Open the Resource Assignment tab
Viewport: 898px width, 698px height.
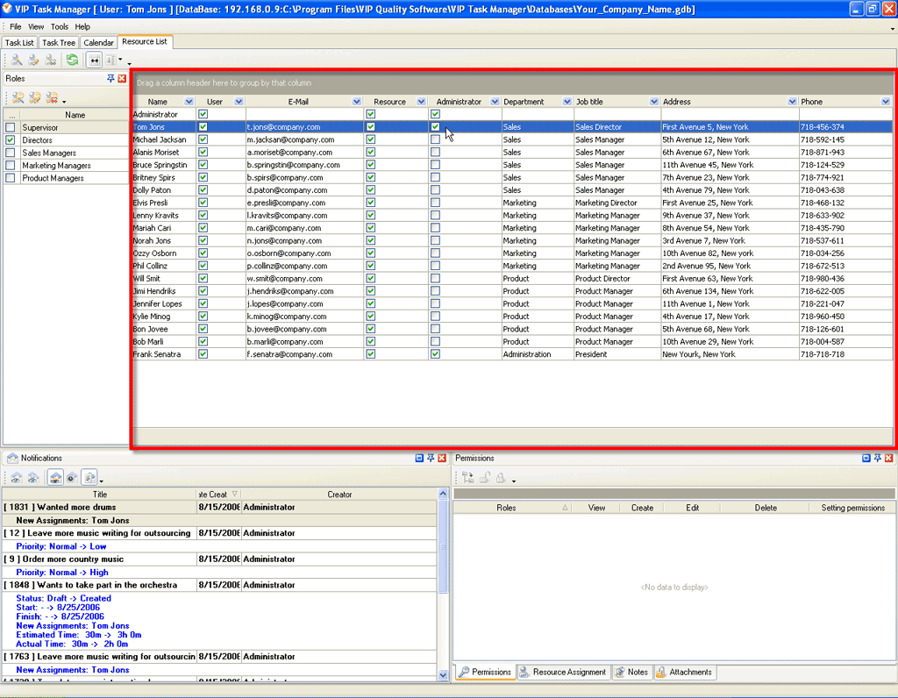point(562,673)
